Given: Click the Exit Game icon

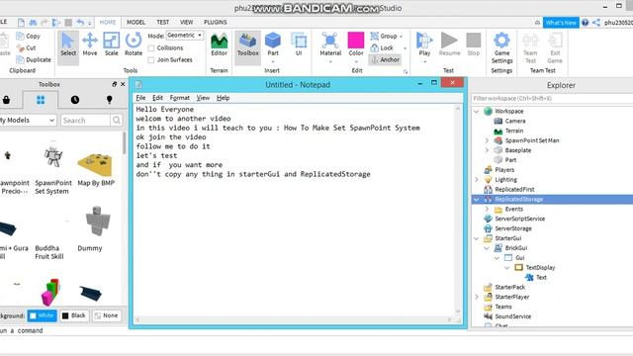Looking at the screenshot, I should [x=555, y=47].
